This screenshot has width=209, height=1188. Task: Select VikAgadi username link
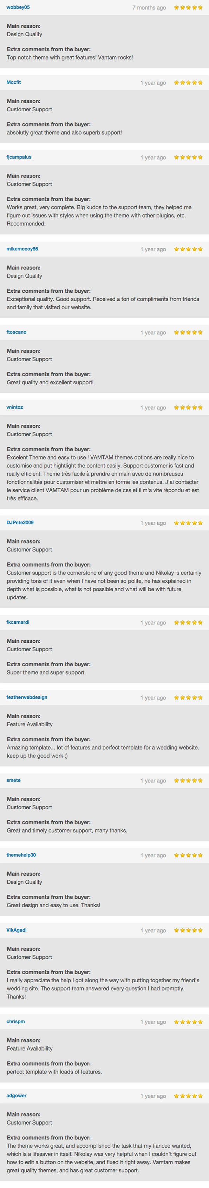pyautogui.click(x=16, y=930)
